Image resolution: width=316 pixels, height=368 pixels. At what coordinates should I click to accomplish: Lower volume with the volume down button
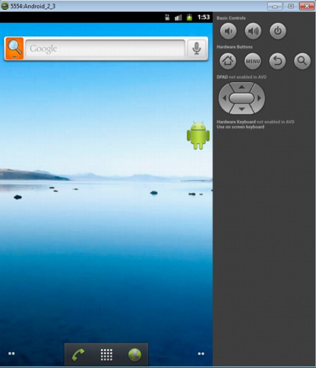(228, 30)
